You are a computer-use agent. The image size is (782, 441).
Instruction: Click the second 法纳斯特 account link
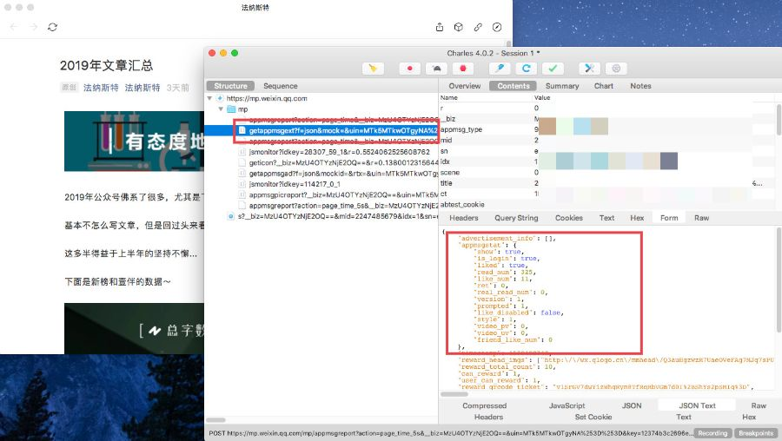point(142,88)
